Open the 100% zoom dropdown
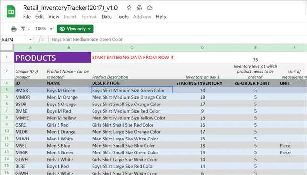The height and width of the screenshot is (175, 307). [44, 29]
